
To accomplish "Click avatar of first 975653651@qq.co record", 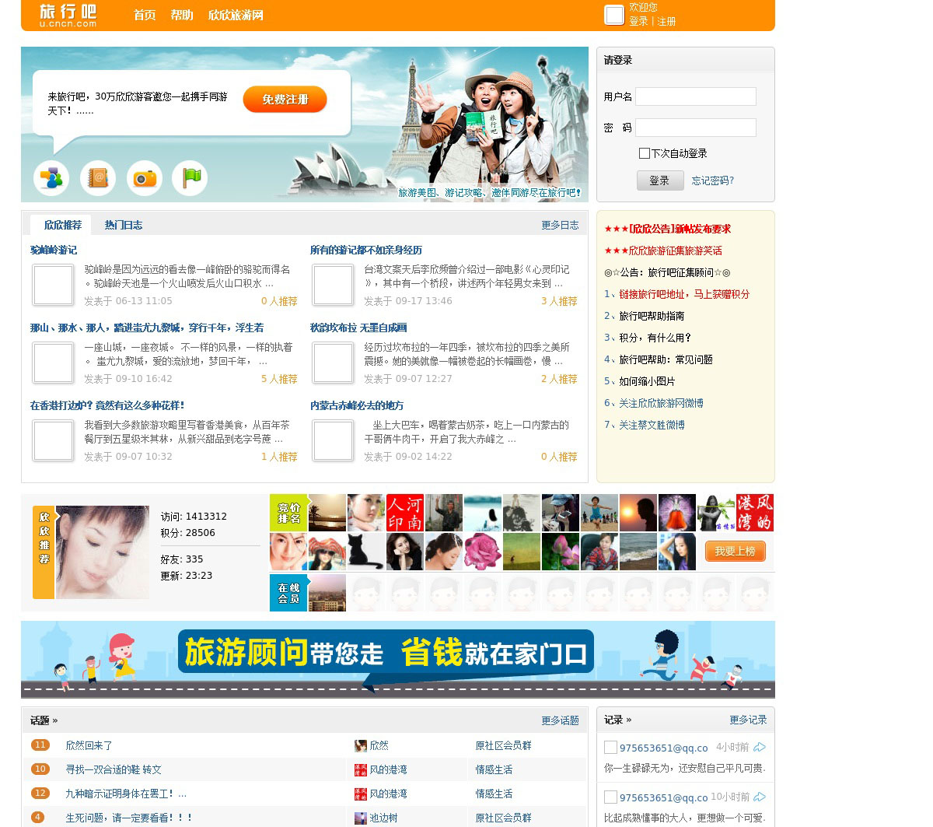I will coord(611,748).
